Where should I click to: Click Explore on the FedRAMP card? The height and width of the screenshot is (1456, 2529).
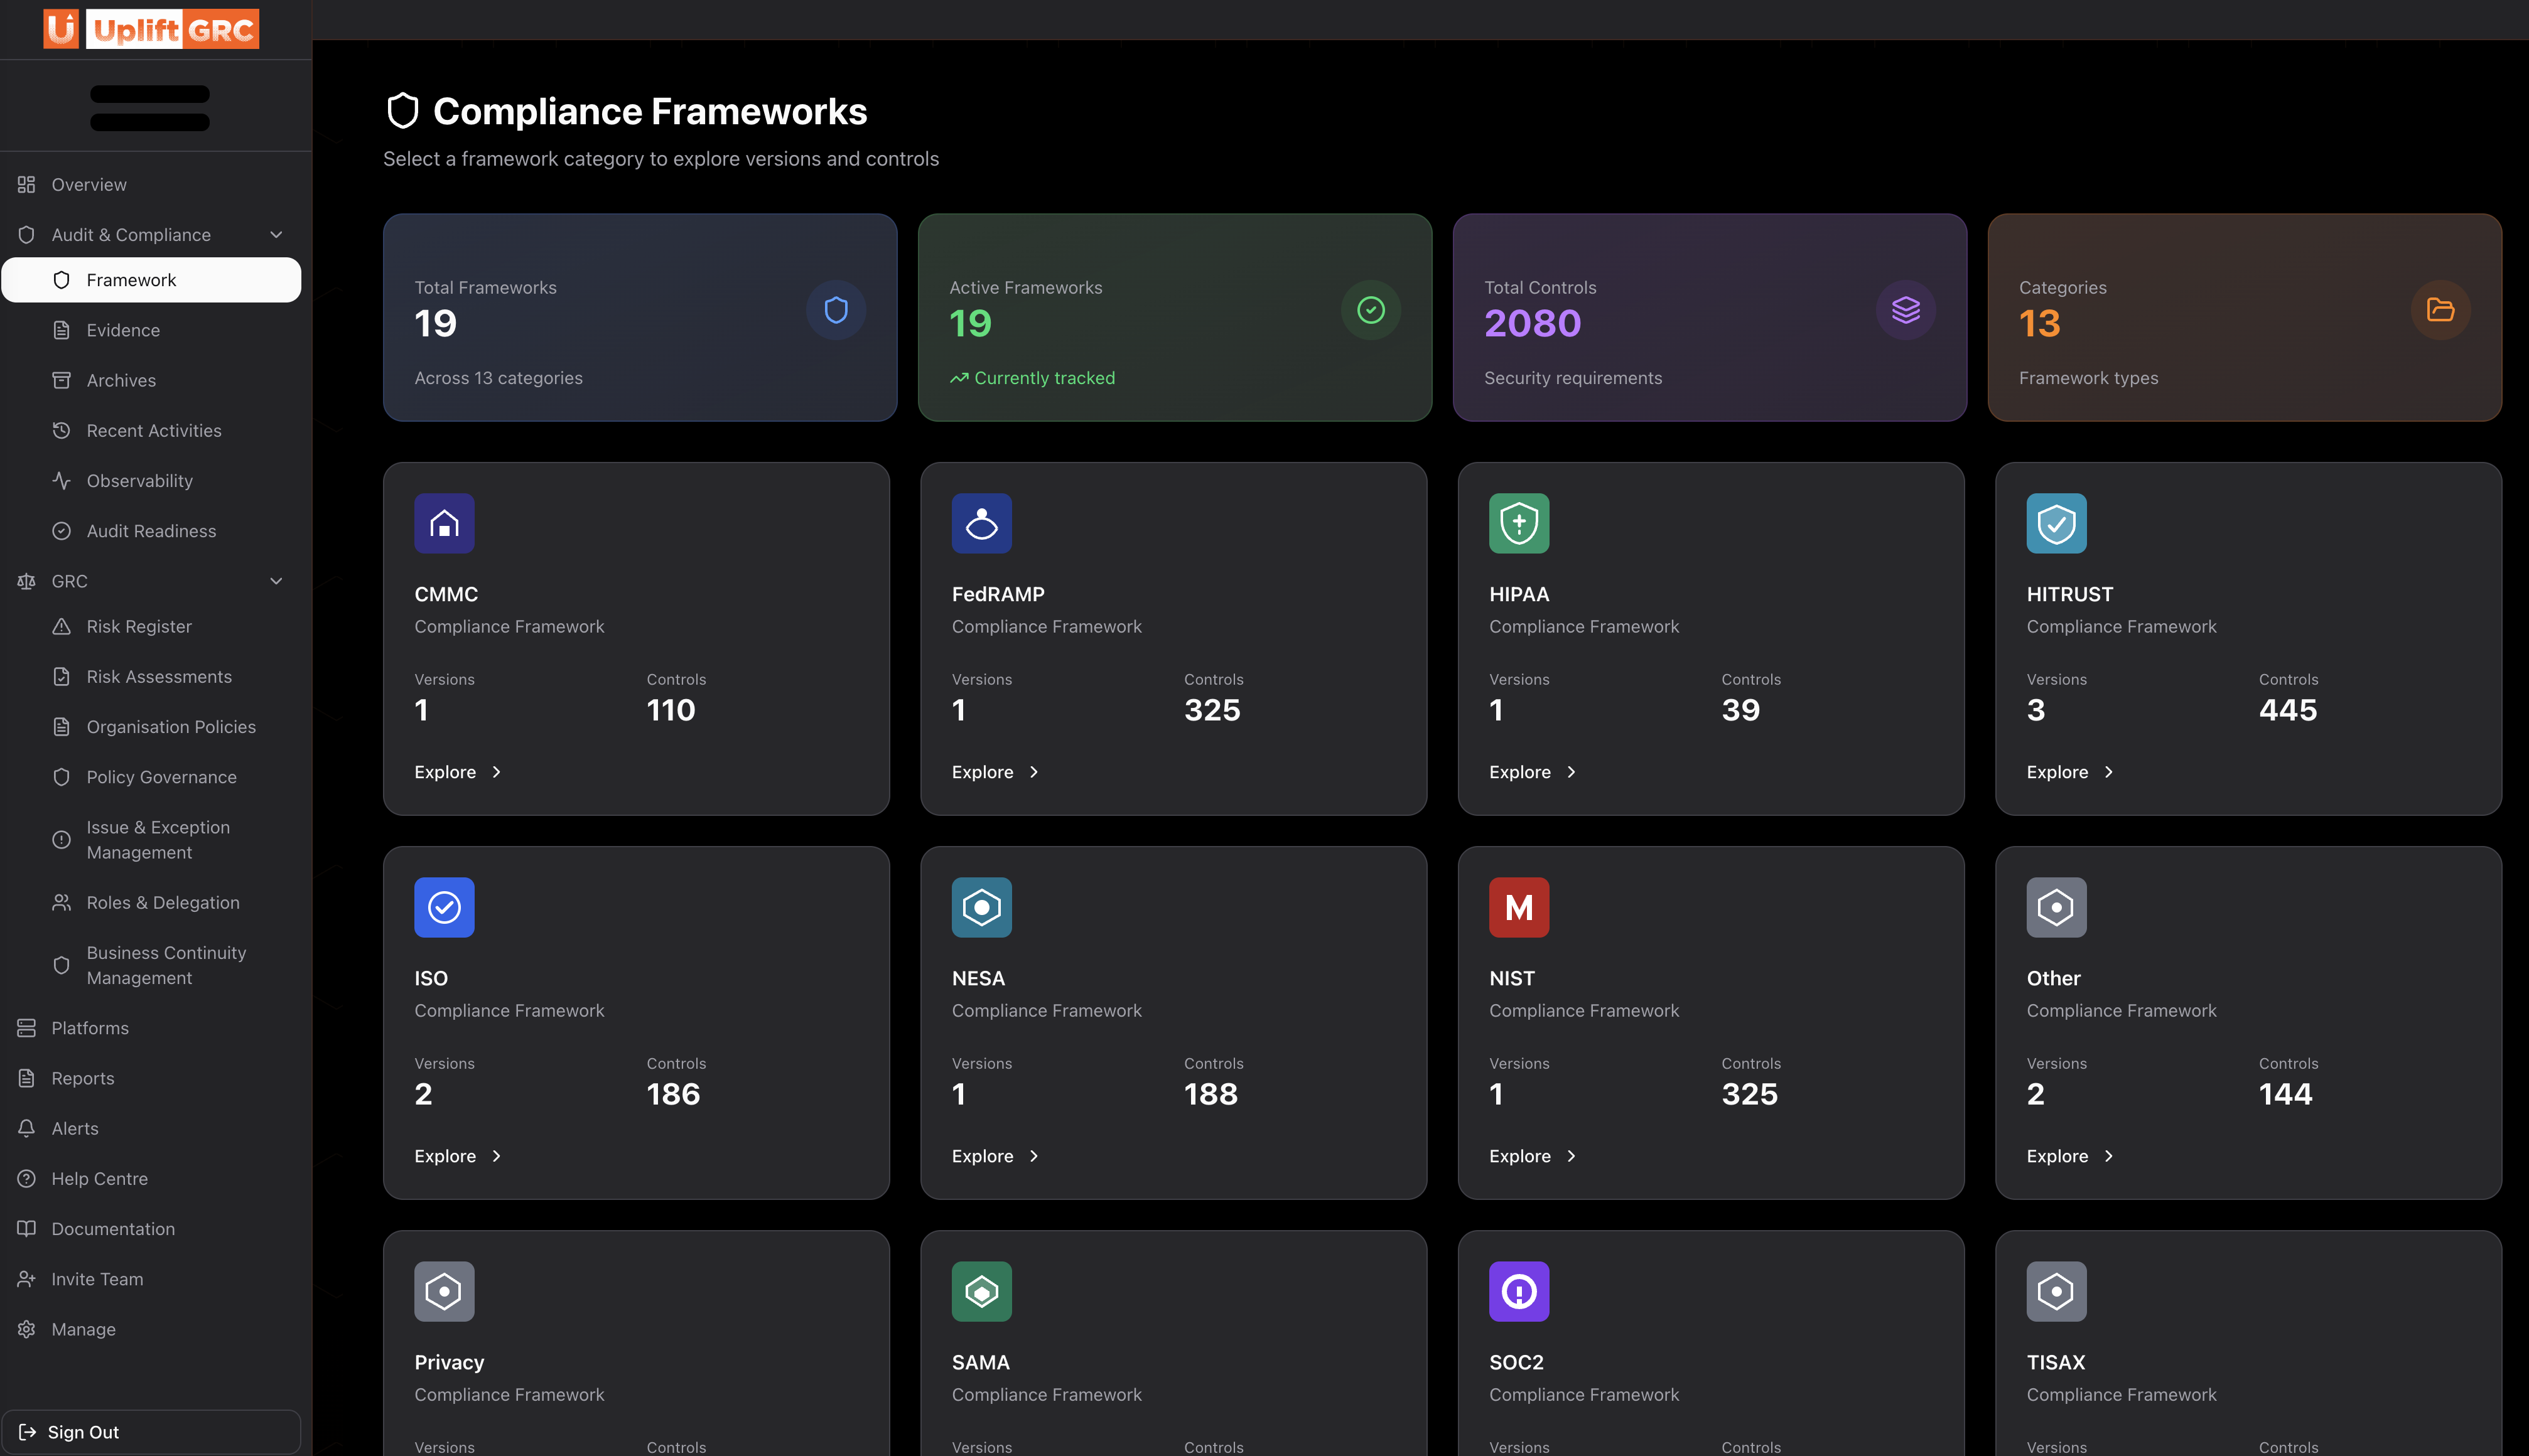(995, 772)
